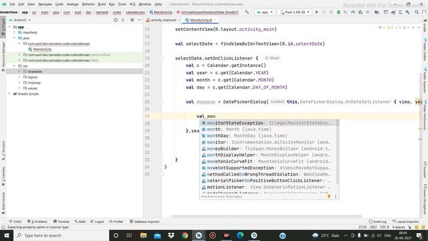Screen dimensions: 428x241
Task: Open the Profiler tool window
Action: [116, 222]
